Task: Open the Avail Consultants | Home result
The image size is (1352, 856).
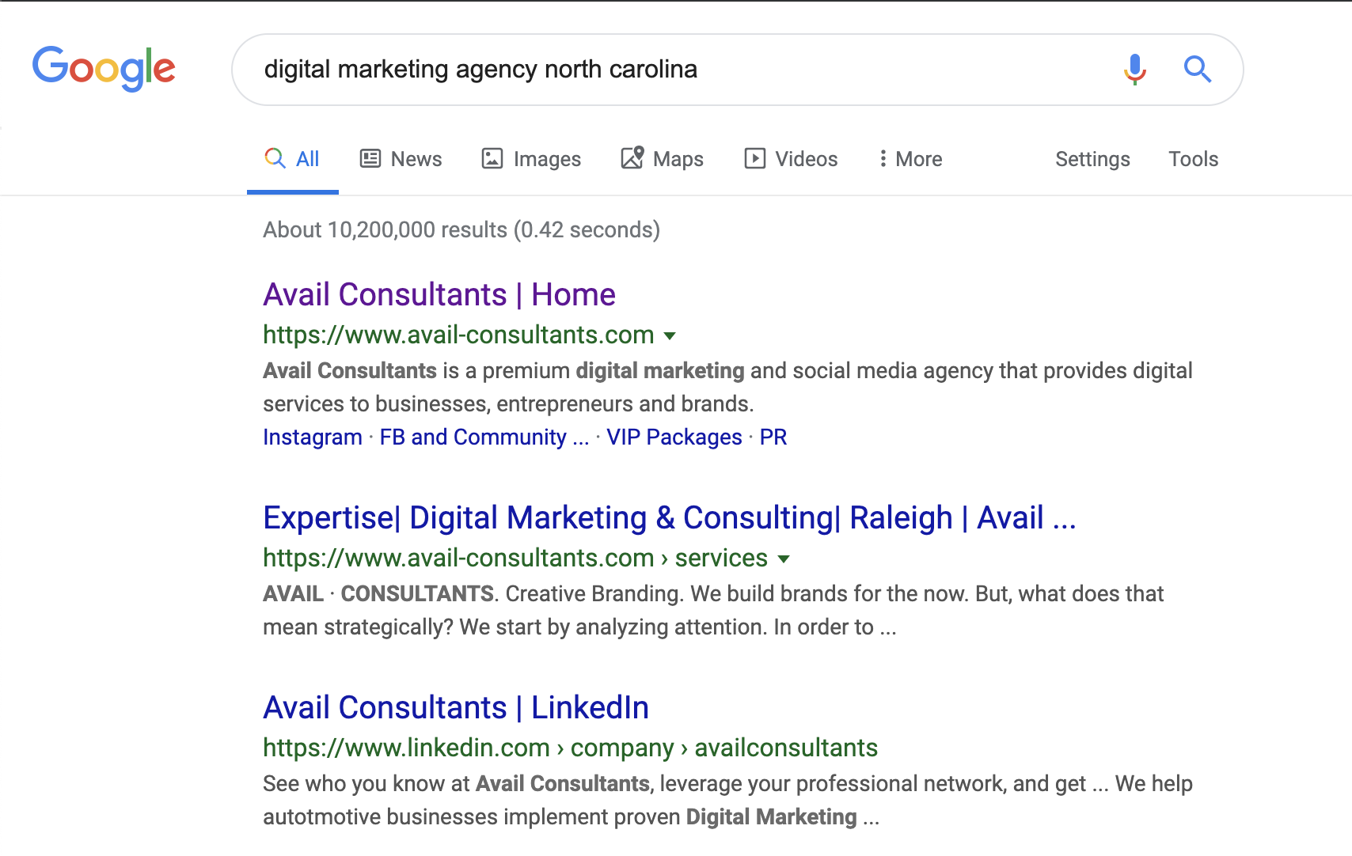Action: 439,294
